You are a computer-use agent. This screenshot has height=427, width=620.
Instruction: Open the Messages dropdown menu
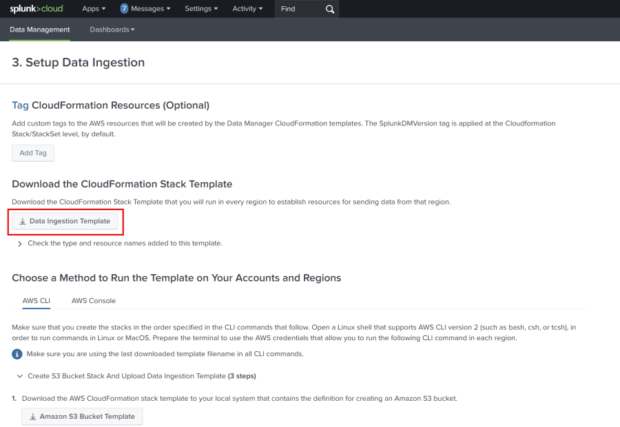pyautogui.click(x=150, y=9)
